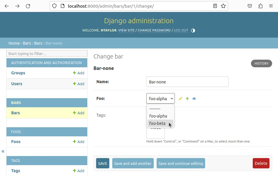Open Foos in the sidebar navigation
The height and width of the screenshot is (176, 278).
(x=16, y=142)
